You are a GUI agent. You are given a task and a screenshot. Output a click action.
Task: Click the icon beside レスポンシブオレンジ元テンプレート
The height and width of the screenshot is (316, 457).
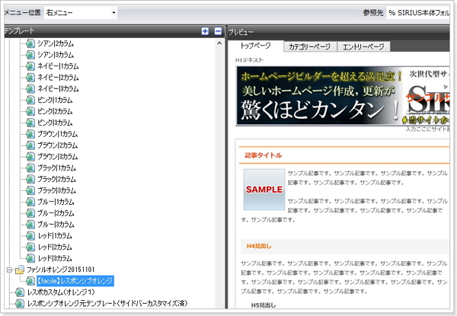click(x=20, y=304)
